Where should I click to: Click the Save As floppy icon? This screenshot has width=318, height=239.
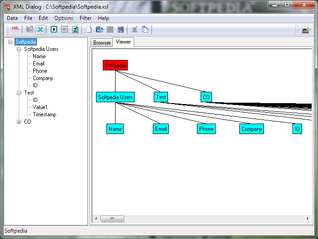point(121,30)
